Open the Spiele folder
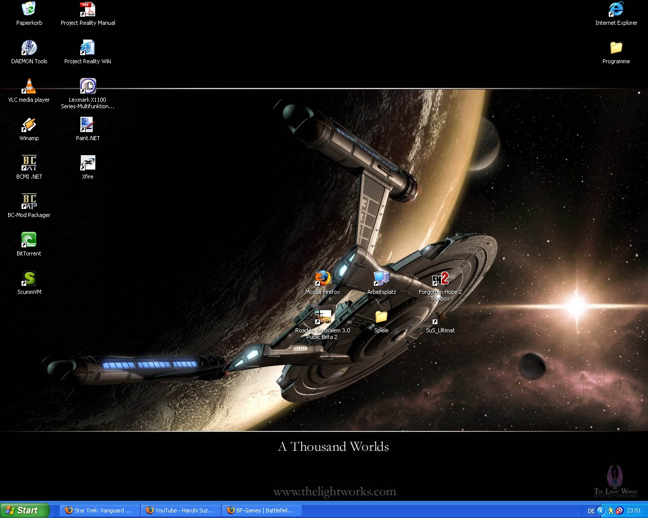 pyautogui.click(x=381, y=317)
